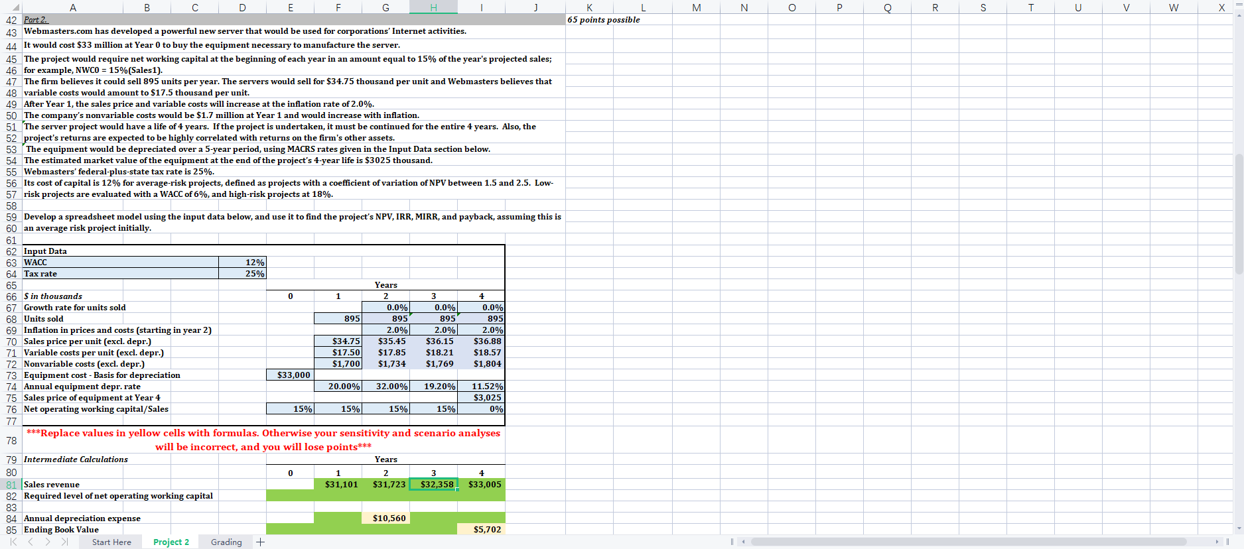The width and height of the screenshot is (1244, 549).
Task: Select the WACC 12% input cell
Action: click(242, 263)
